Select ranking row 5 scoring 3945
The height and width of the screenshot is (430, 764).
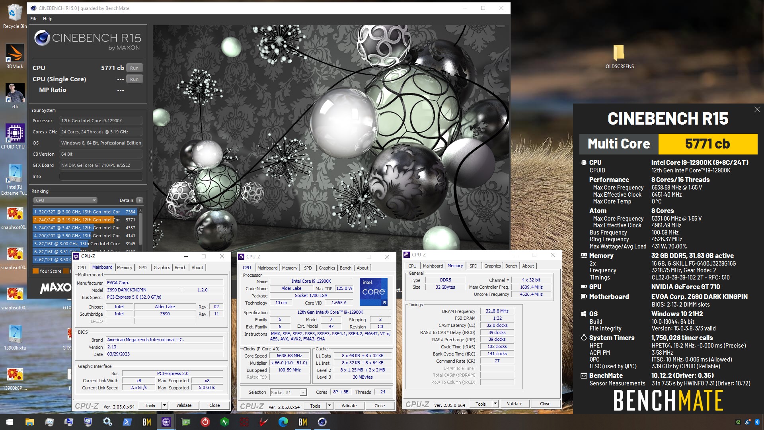pos(84,244)
